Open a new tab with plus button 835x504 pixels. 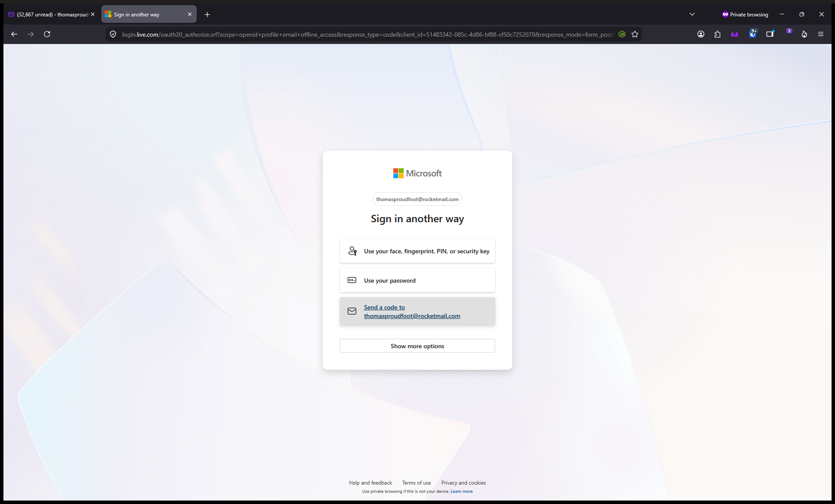[207, 15]
